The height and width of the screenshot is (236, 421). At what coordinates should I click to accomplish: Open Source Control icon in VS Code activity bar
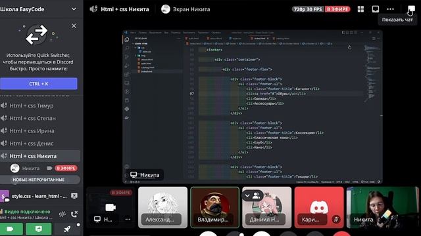point(127,57)
